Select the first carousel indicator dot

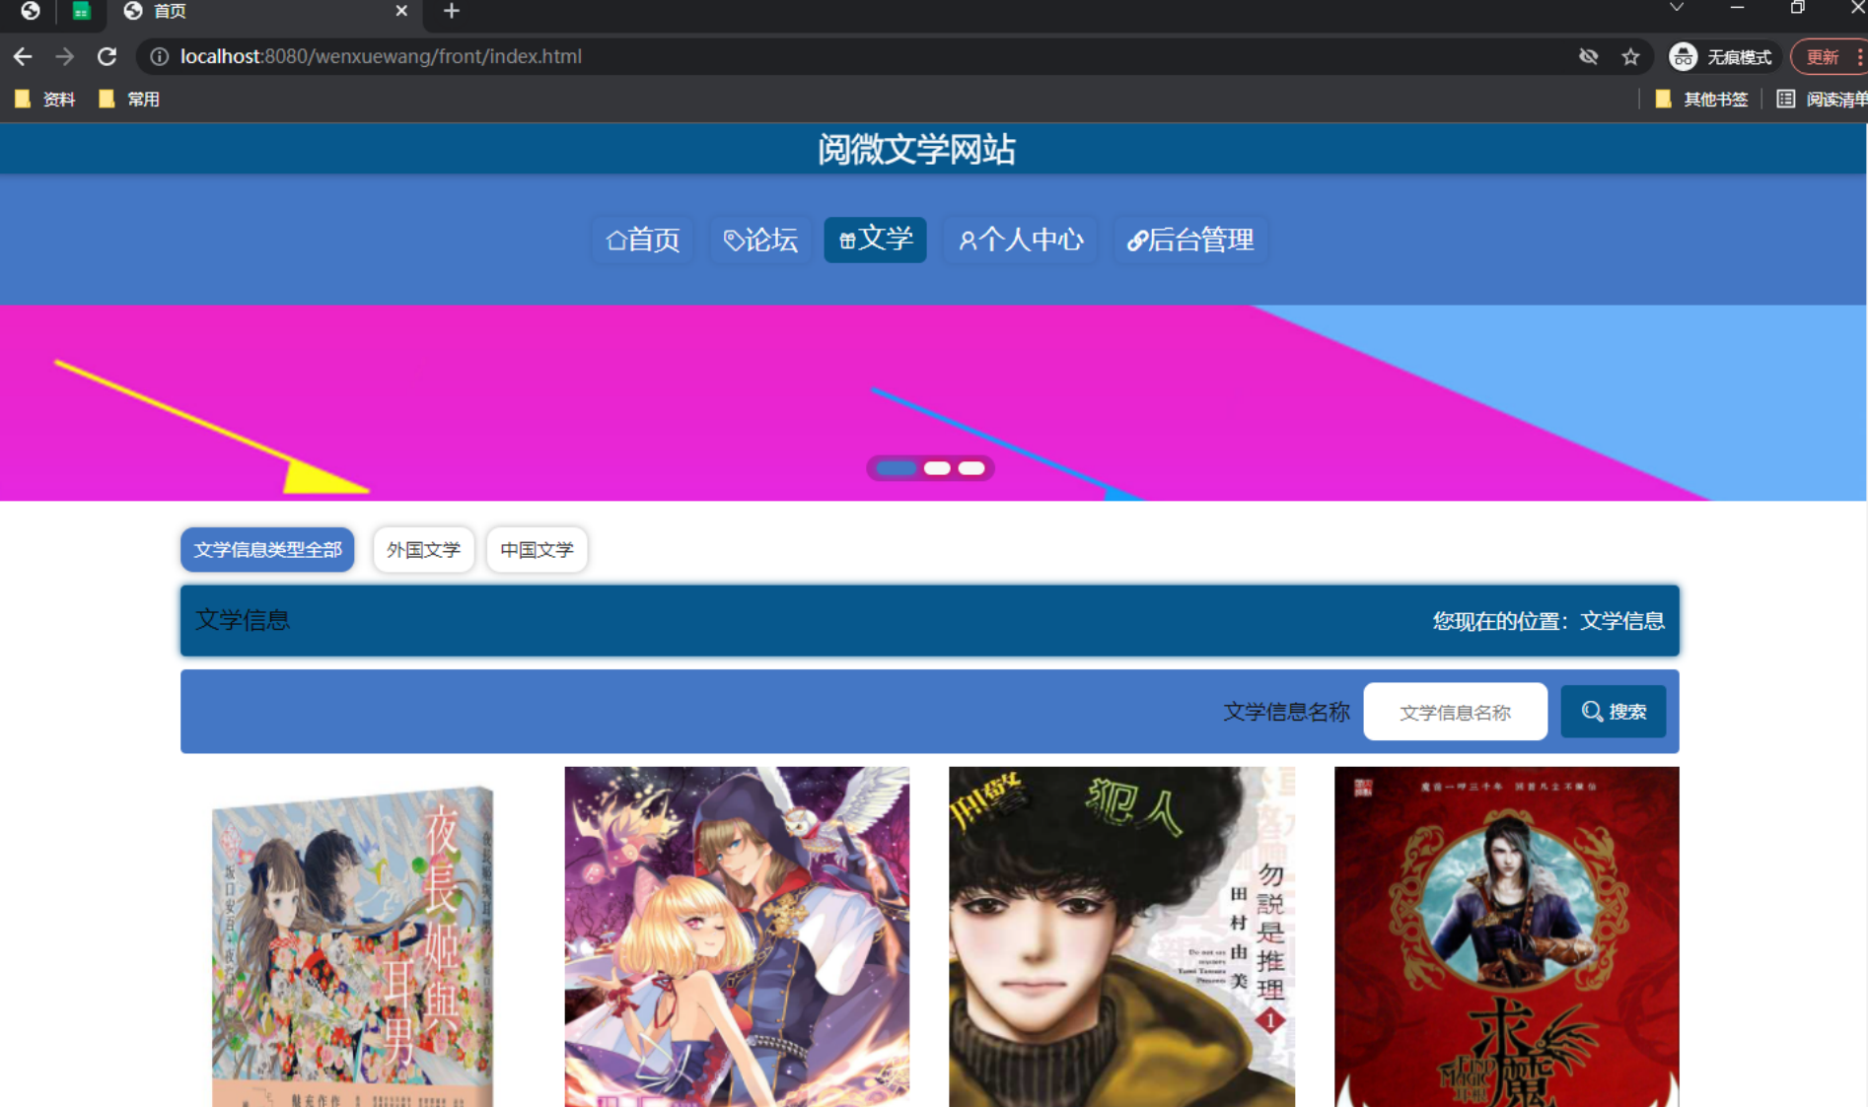896,468
